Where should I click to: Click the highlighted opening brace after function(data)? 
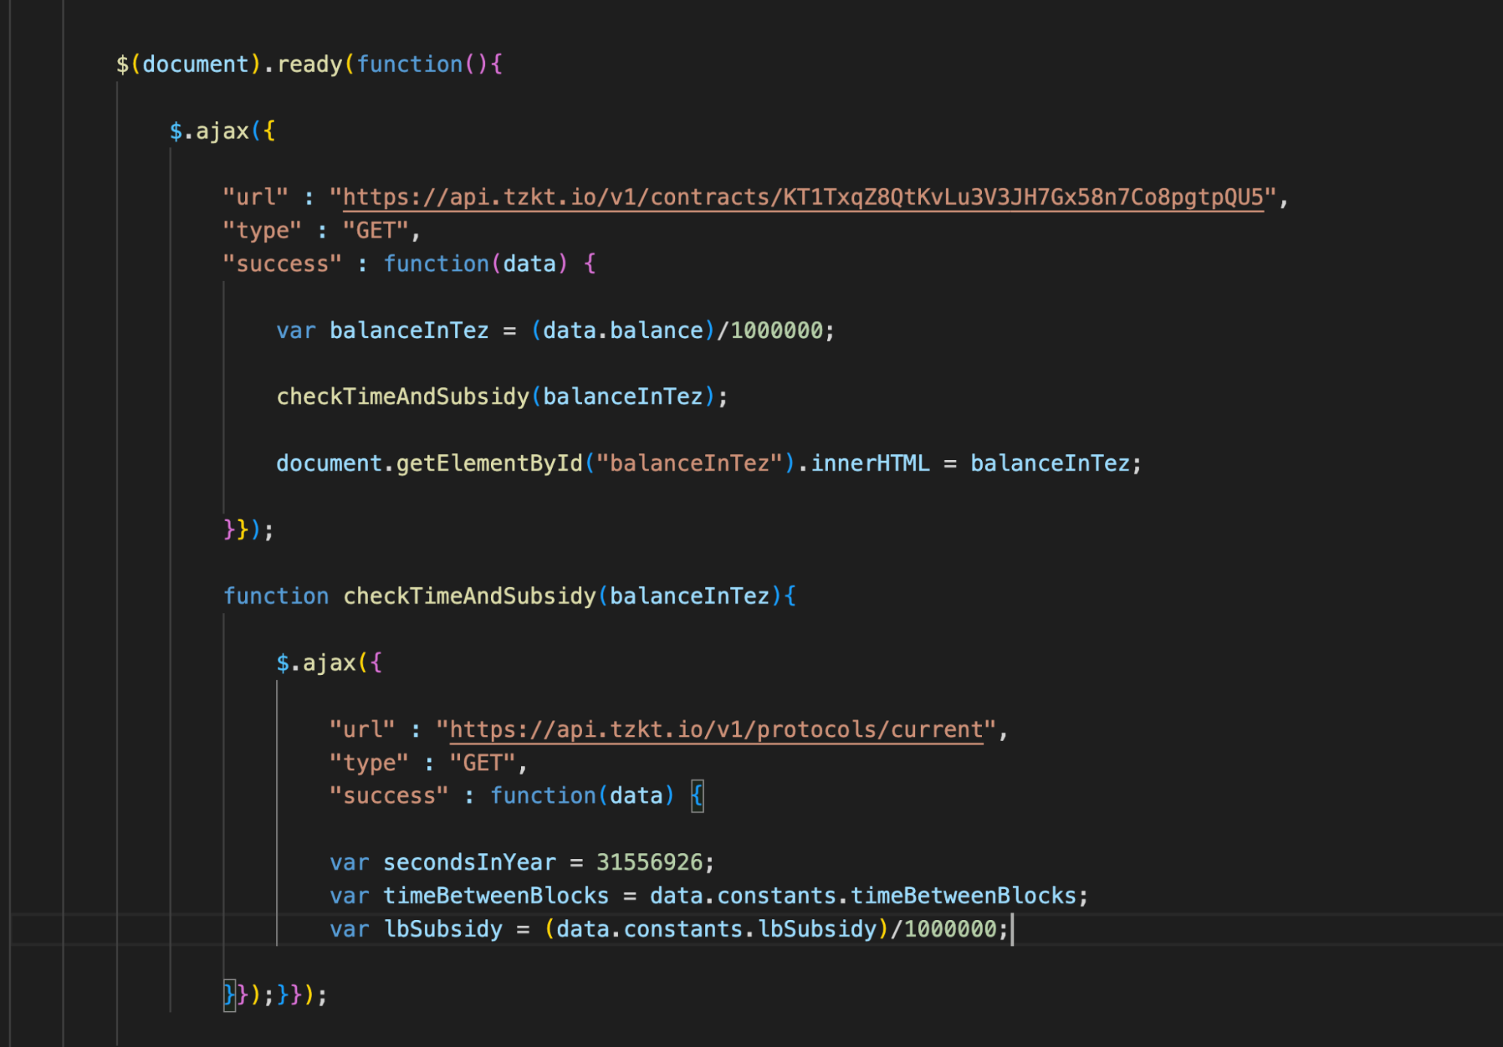tap(697, 795)
